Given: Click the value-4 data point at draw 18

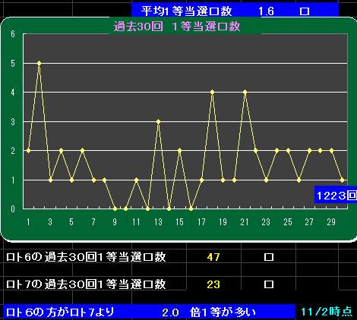Looking at the screenshot, I should click(212, 93).
